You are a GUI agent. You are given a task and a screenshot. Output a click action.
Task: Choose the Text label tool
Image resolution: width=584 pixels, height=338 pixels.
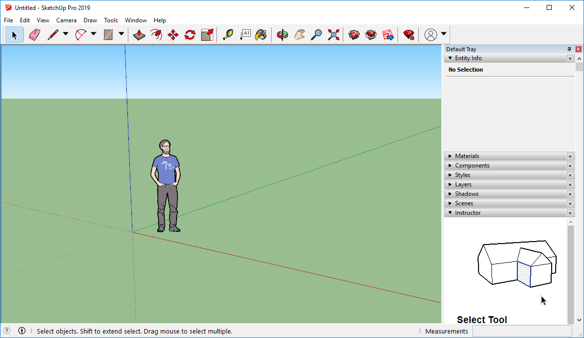pos(245,35)
